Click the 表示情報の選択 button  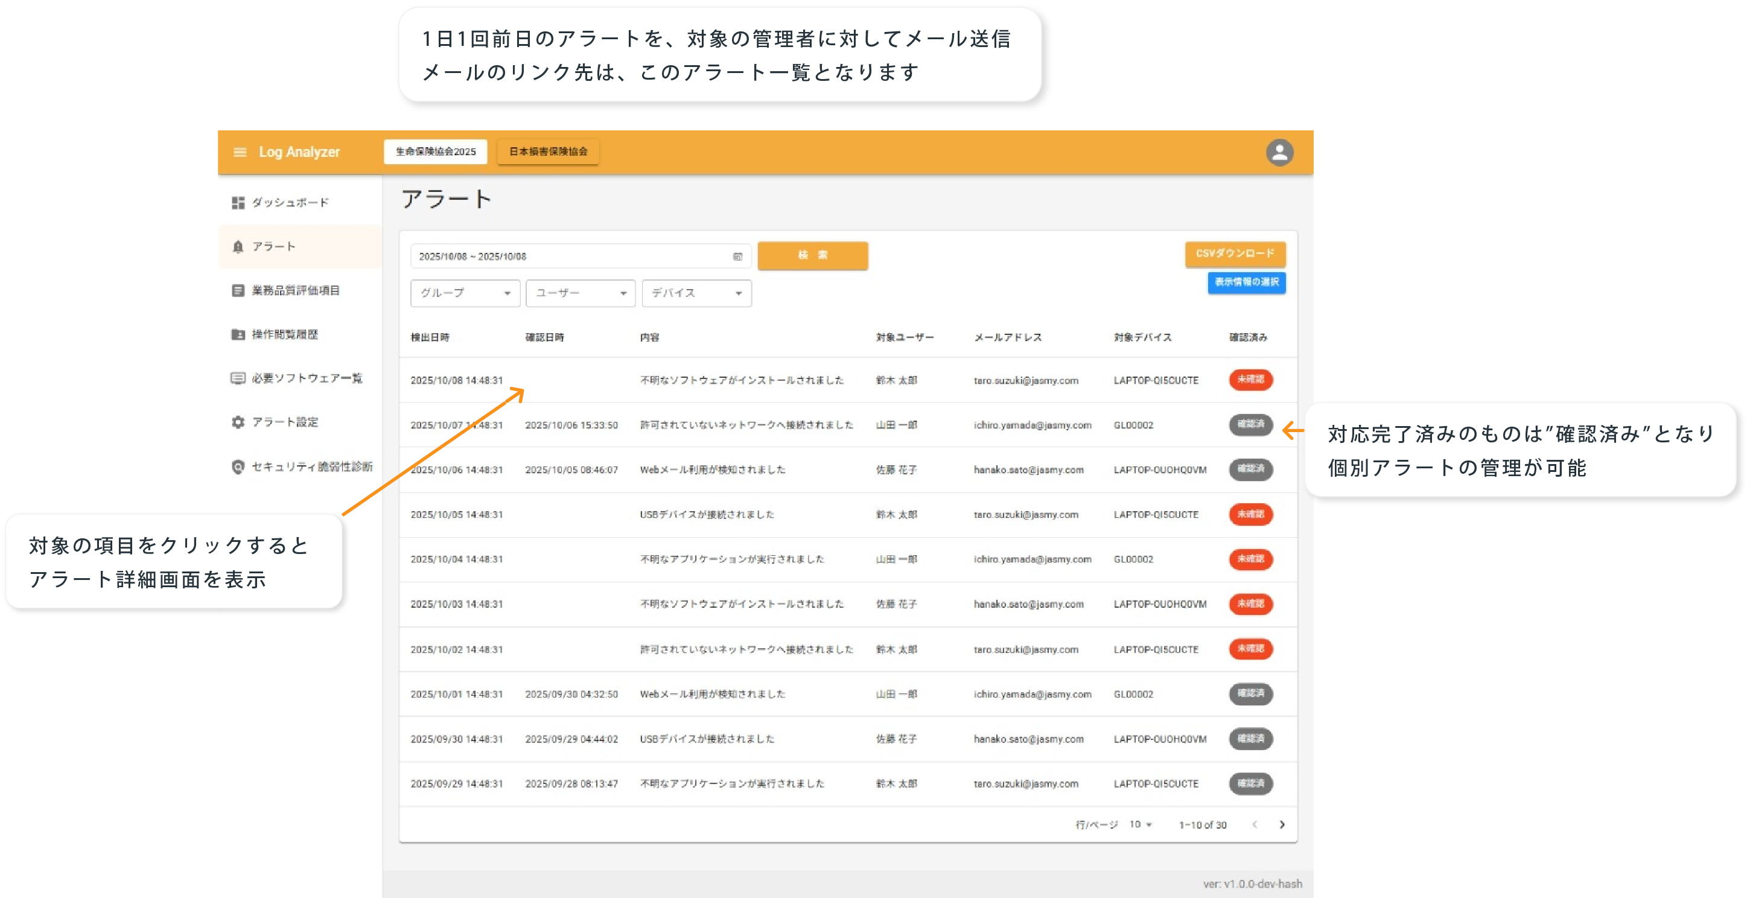tap(1246, 282)
